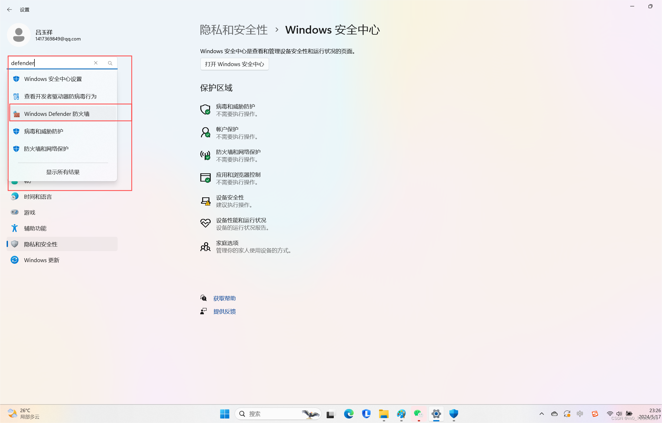Choose 查看开发者驱动器防病毒行为 result
This screenshot has width=662, height=423.
(x=60, y=96)
